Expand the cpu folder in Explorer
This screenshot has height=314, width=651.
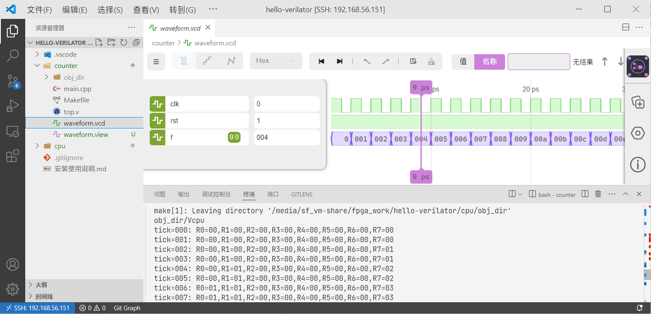37,145
